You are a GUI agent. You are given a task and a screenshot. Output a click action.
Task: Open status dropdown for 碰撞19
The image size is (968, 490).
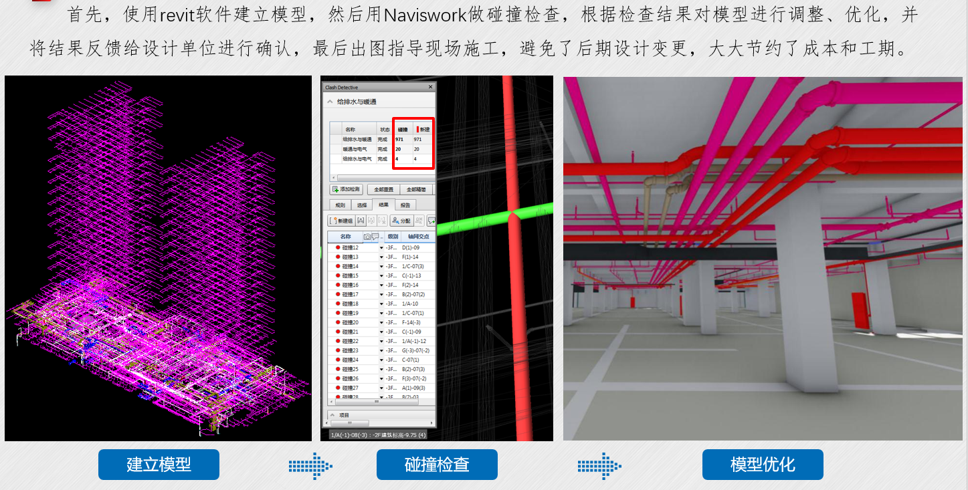382,313
